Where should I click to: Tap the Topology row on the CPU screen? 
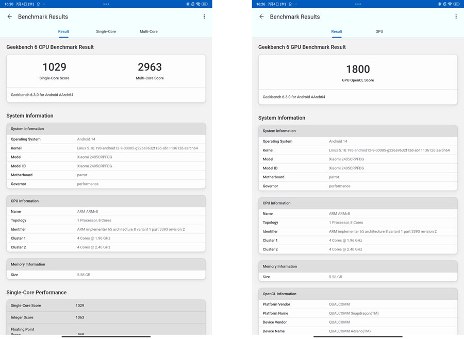(106, 221)
